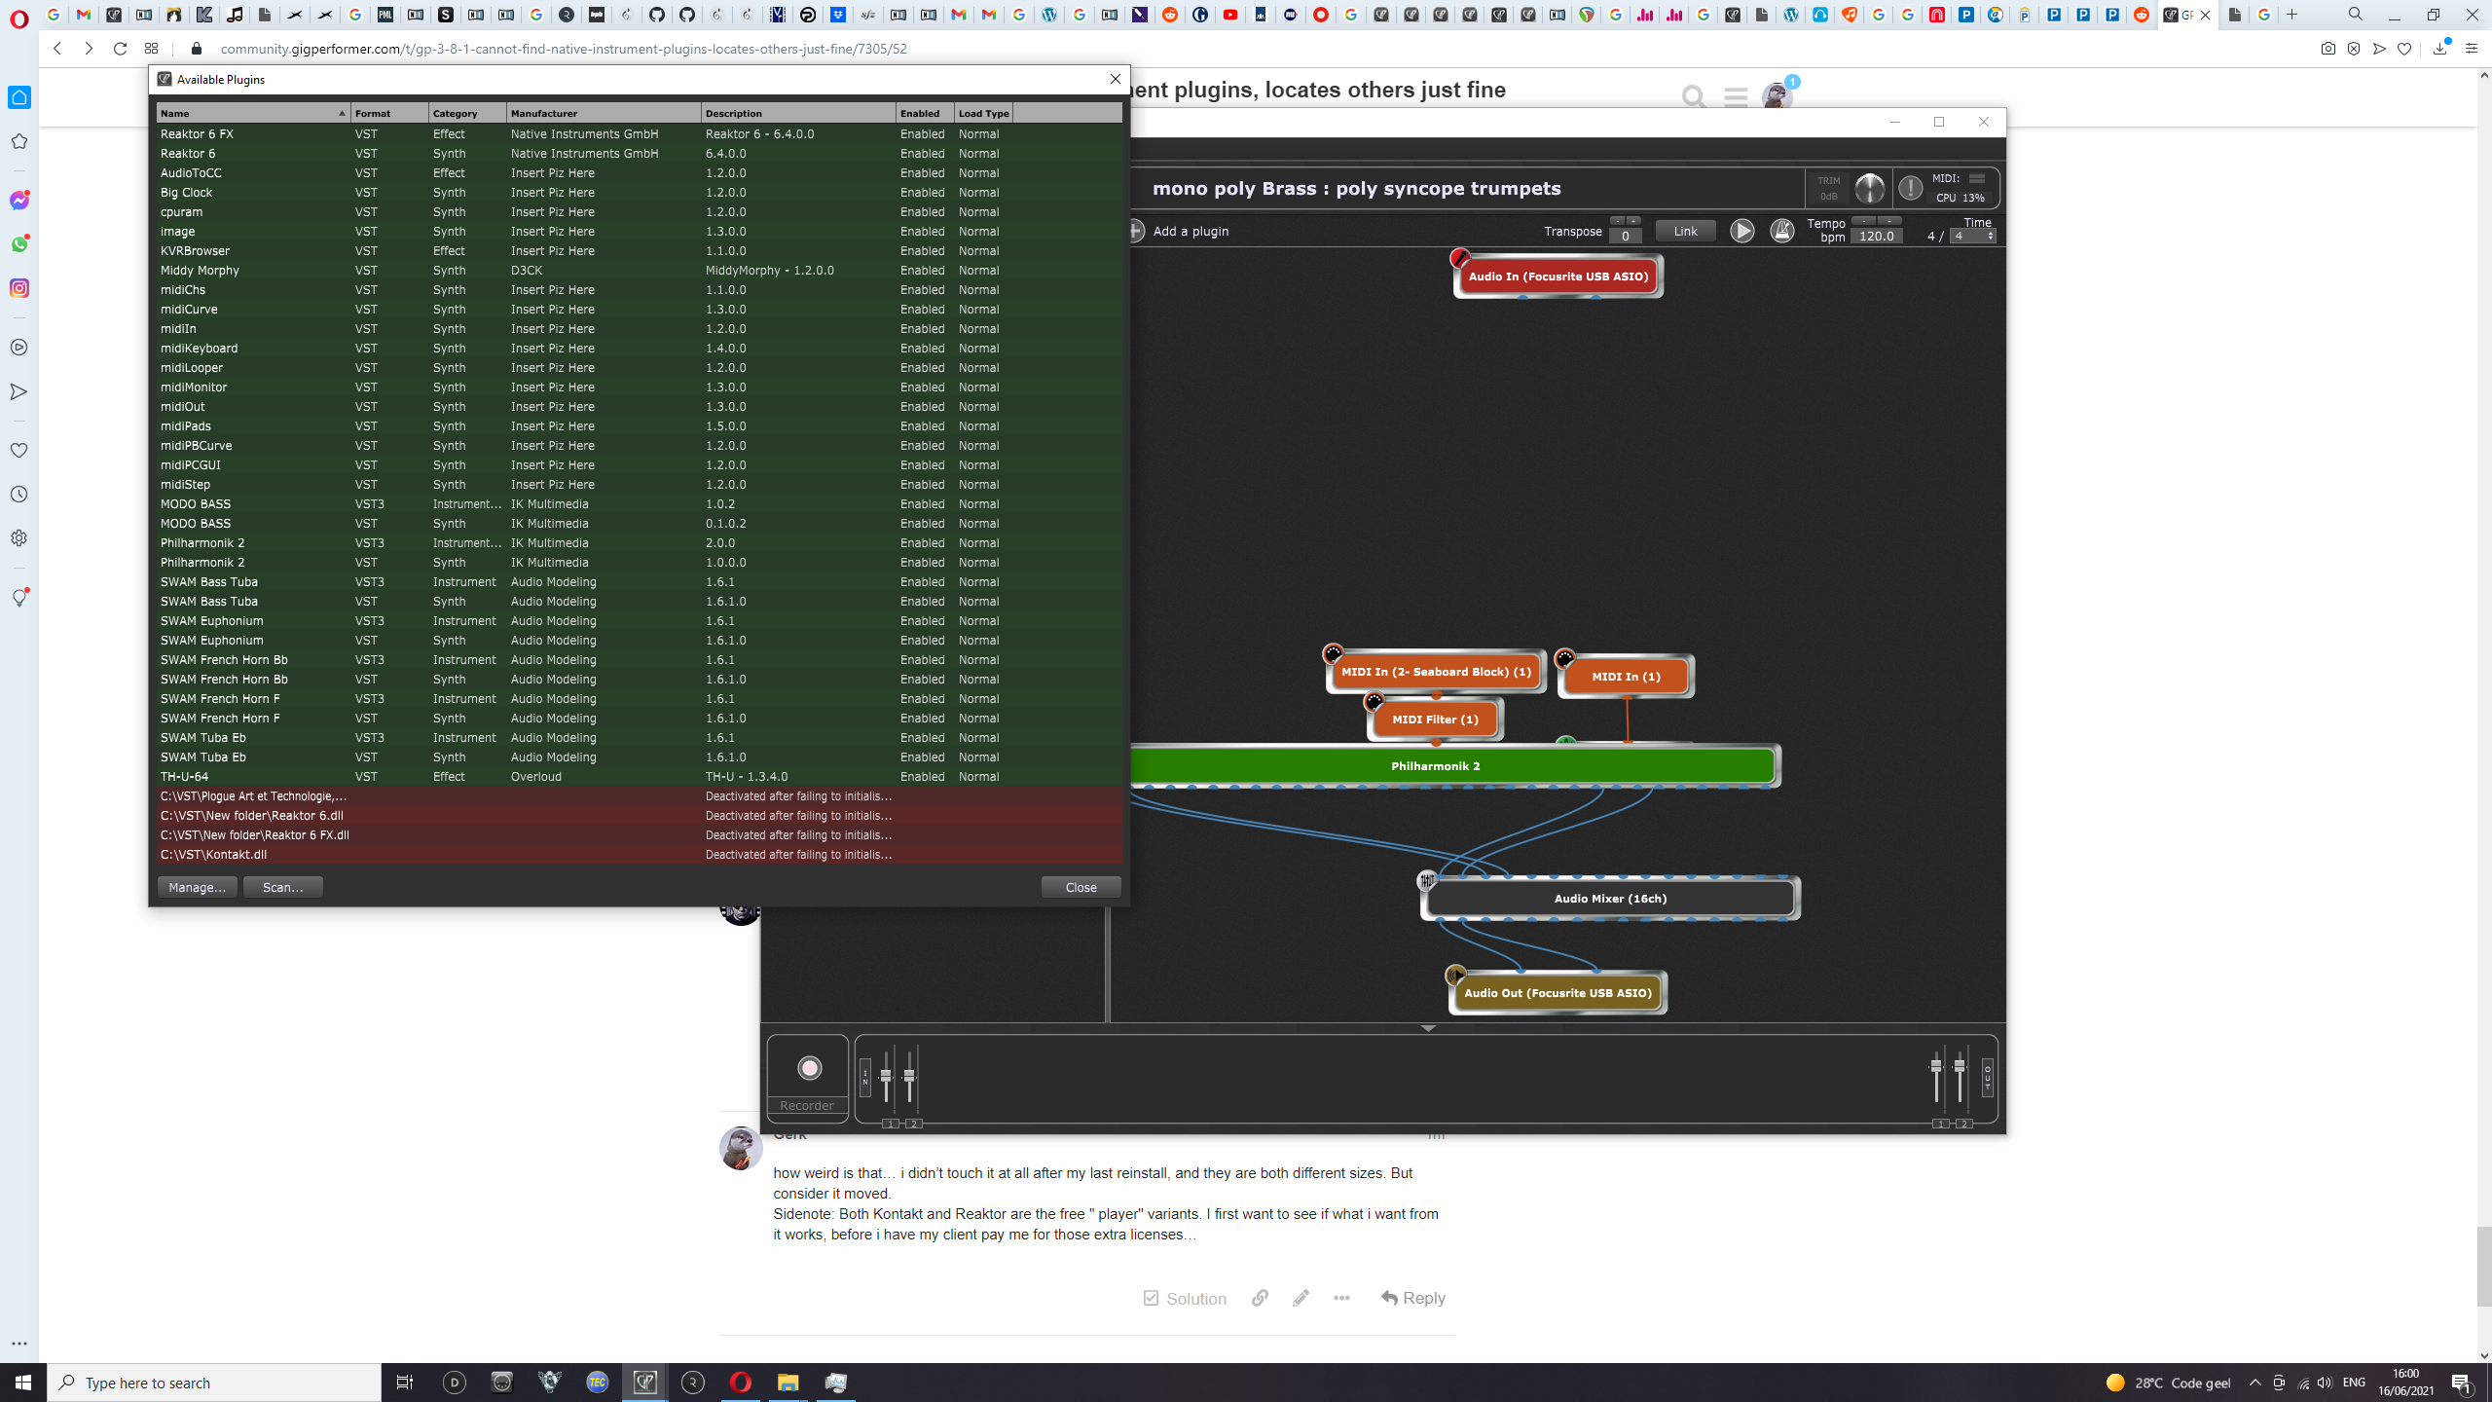Screen dimensions: 2492x1402
Task: Select the KVRBrowser plugin row
Action: 640,251
